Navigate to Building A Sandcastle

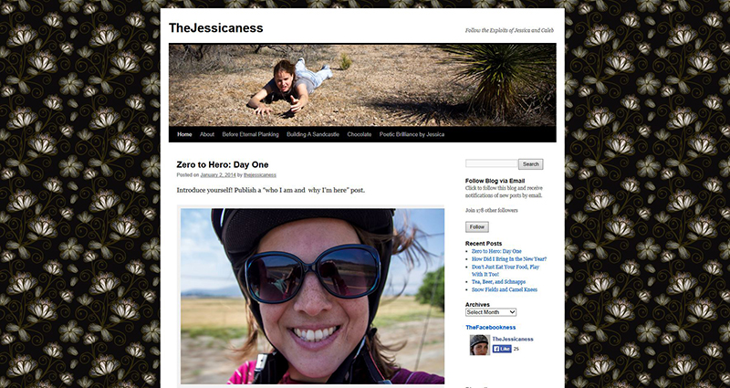[x=313, y=134]
